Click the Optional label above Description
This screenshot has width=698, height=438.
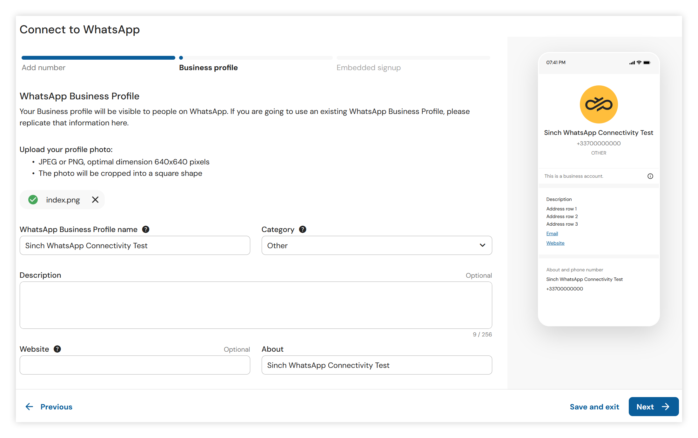click(x=479, y=275)
